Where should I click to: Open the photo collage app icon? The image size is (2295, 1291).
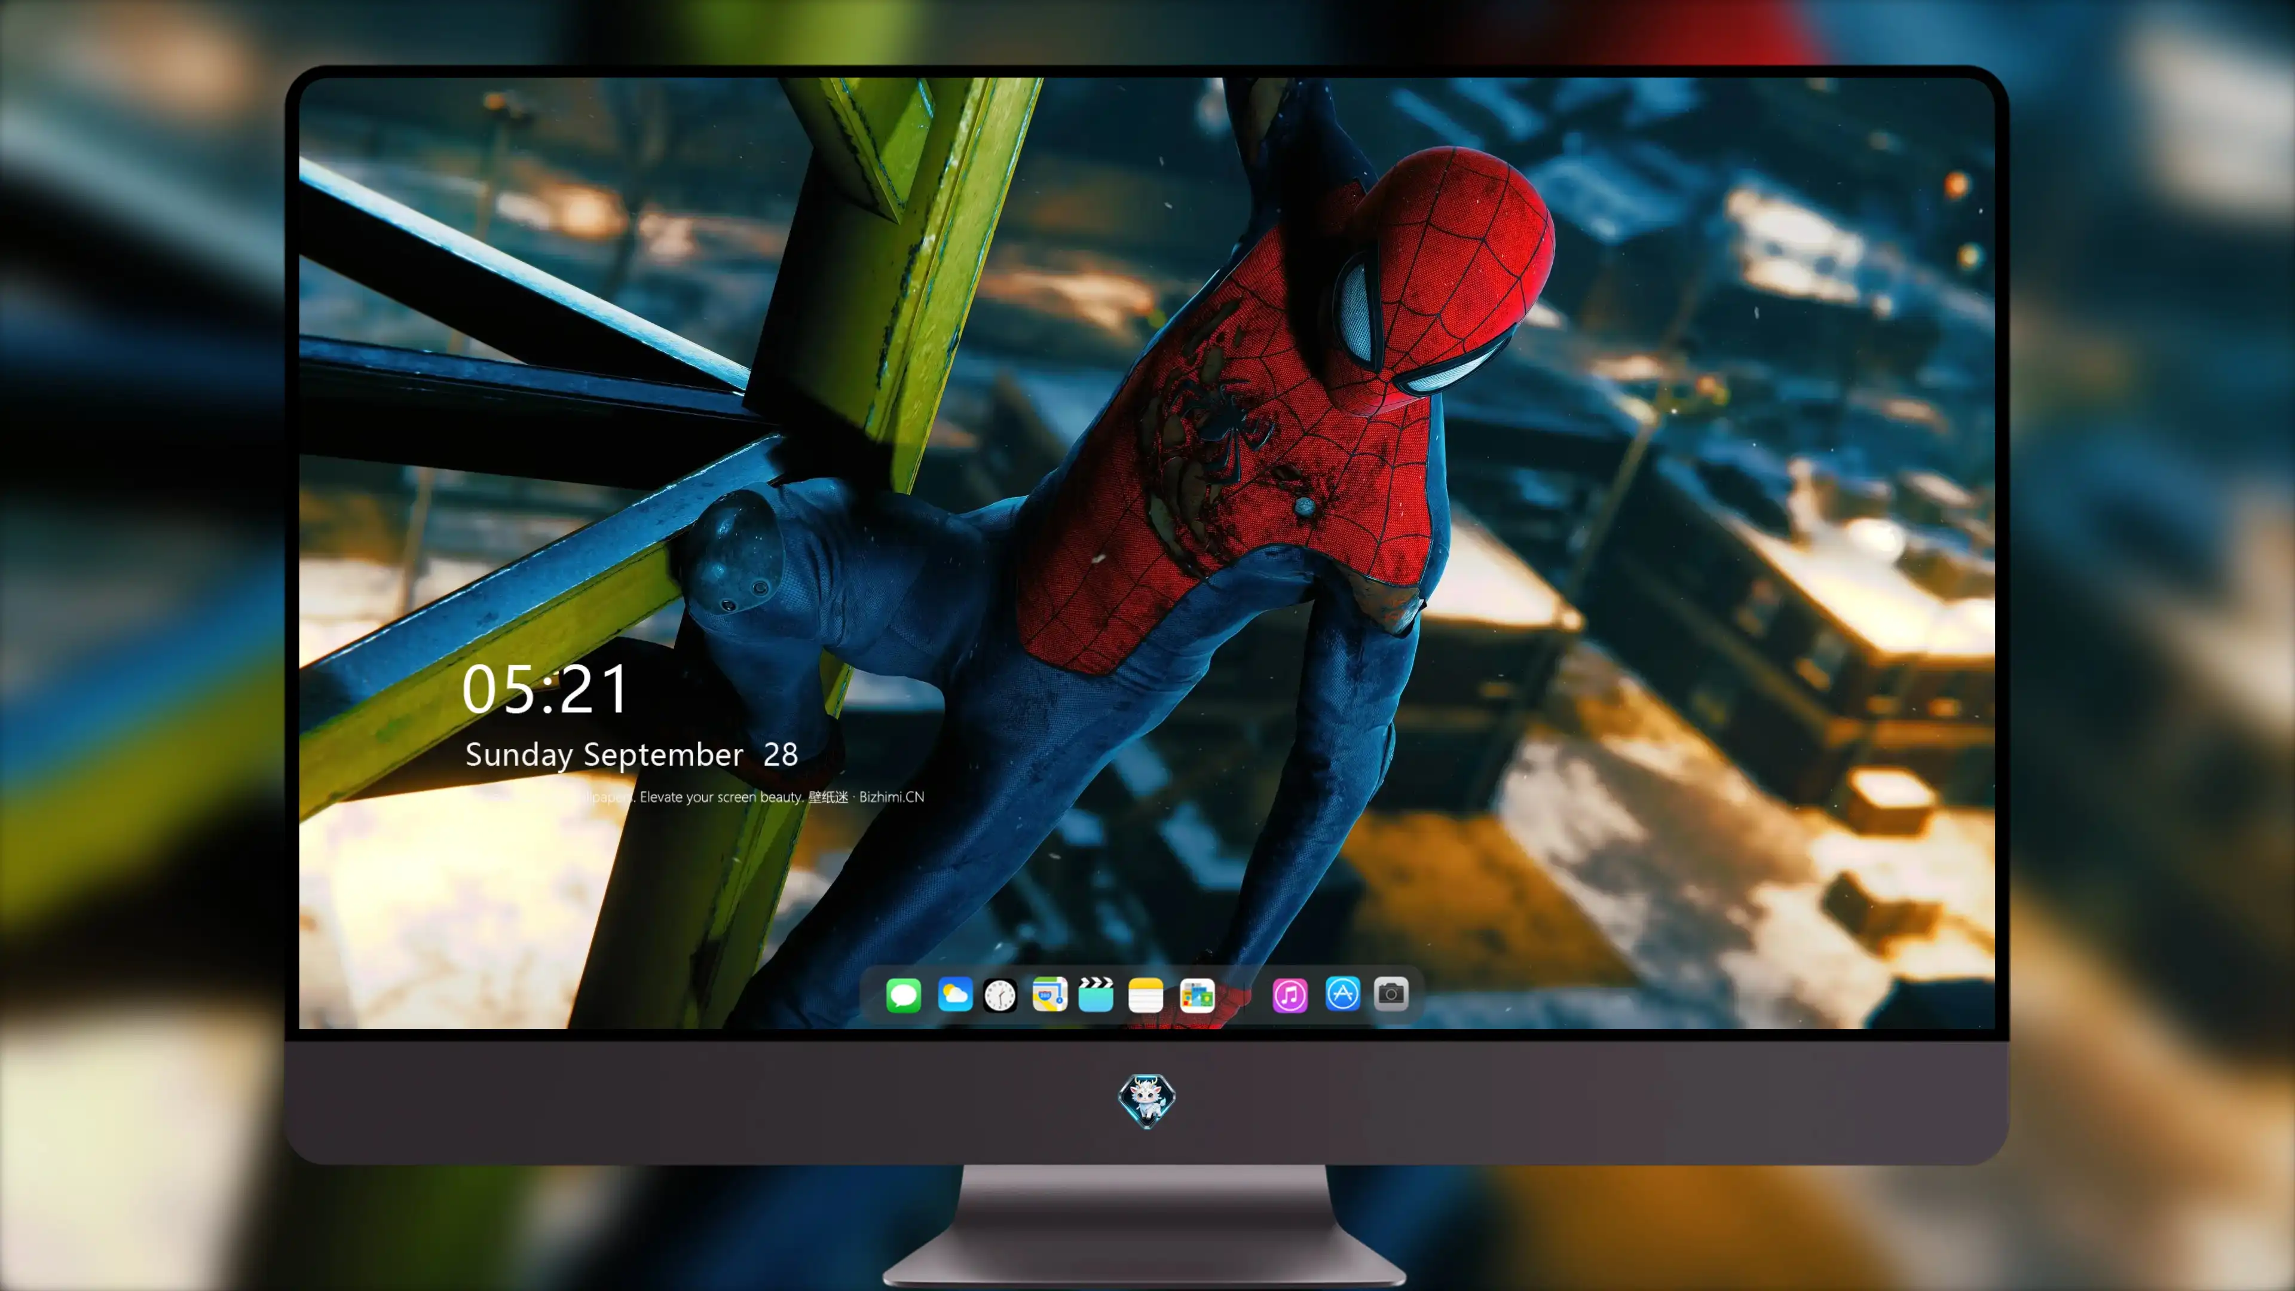tap(1197, 995)
